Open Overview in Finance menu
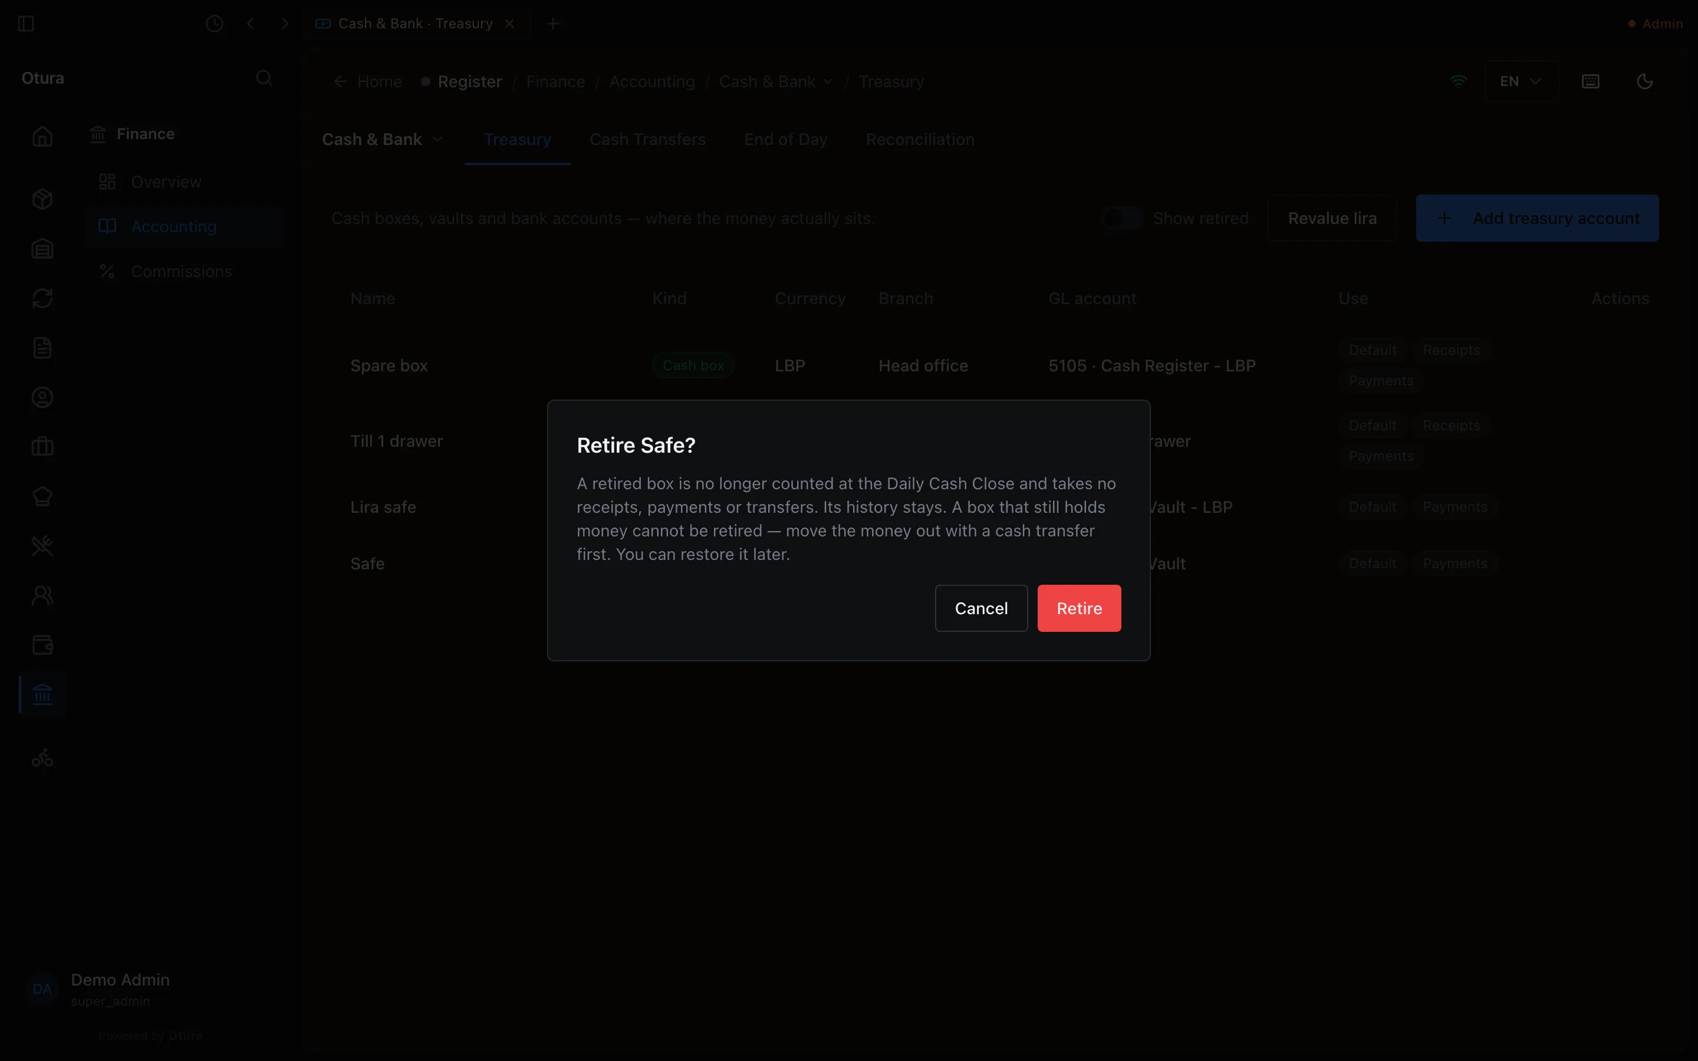 pyautogui.click(x=184, y=182)
